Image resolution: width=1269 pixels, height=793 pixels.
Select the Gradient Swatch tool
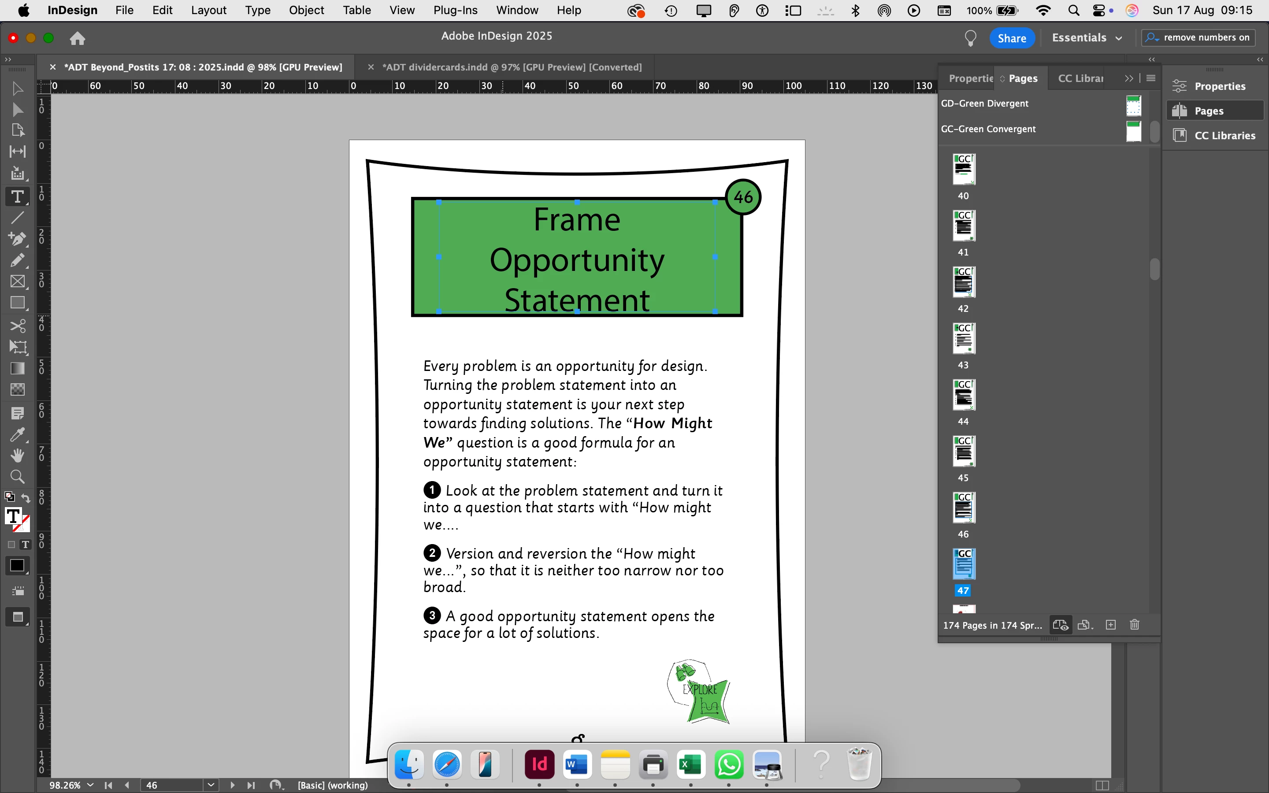pyautogui.click(x=17, y=368)
